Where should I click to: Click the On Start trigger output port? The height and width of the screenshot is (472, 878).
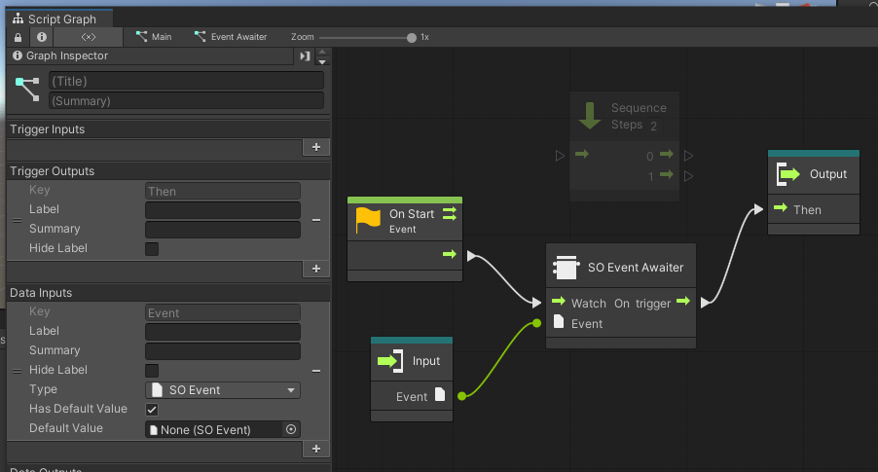(449, 254)
